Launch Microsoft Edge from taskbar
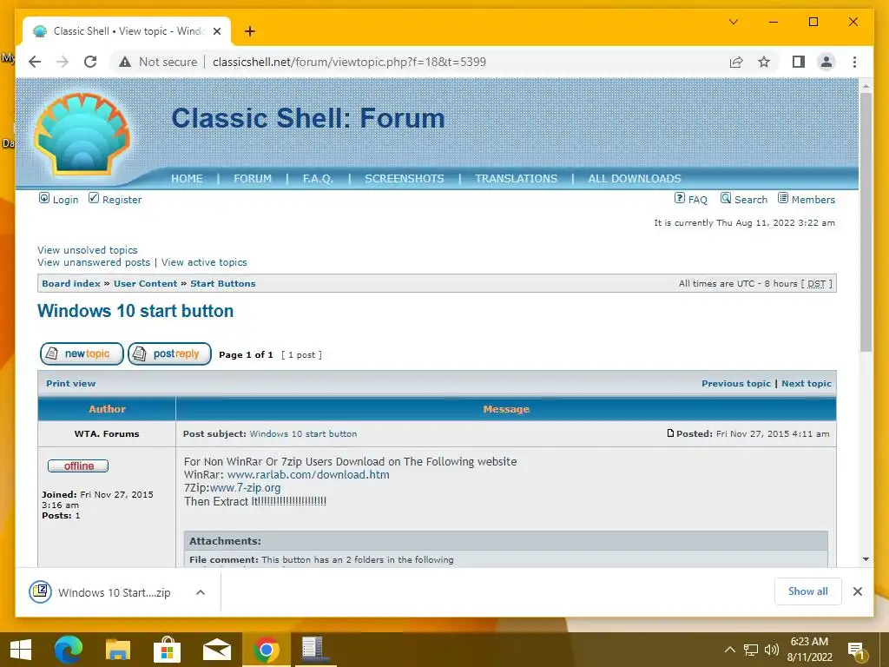889x667 pixels. 69,650
